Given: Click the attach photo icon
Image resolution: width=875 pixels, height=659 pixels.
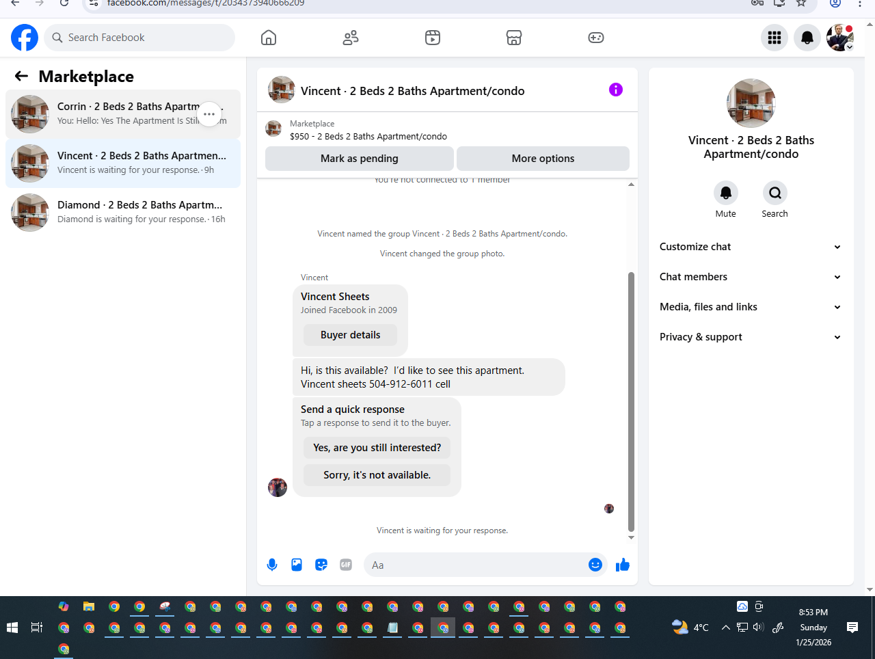Looking at the screenshot, I should (297, 565).
